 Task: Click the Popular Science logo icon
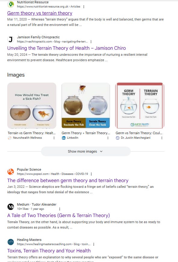pyautogui.click(x=11, y=172)
